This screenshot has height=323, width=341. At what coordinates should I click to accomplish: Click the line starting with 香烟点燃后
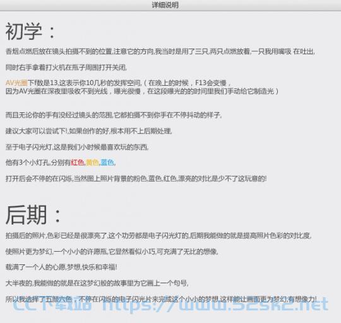[160, 52]
